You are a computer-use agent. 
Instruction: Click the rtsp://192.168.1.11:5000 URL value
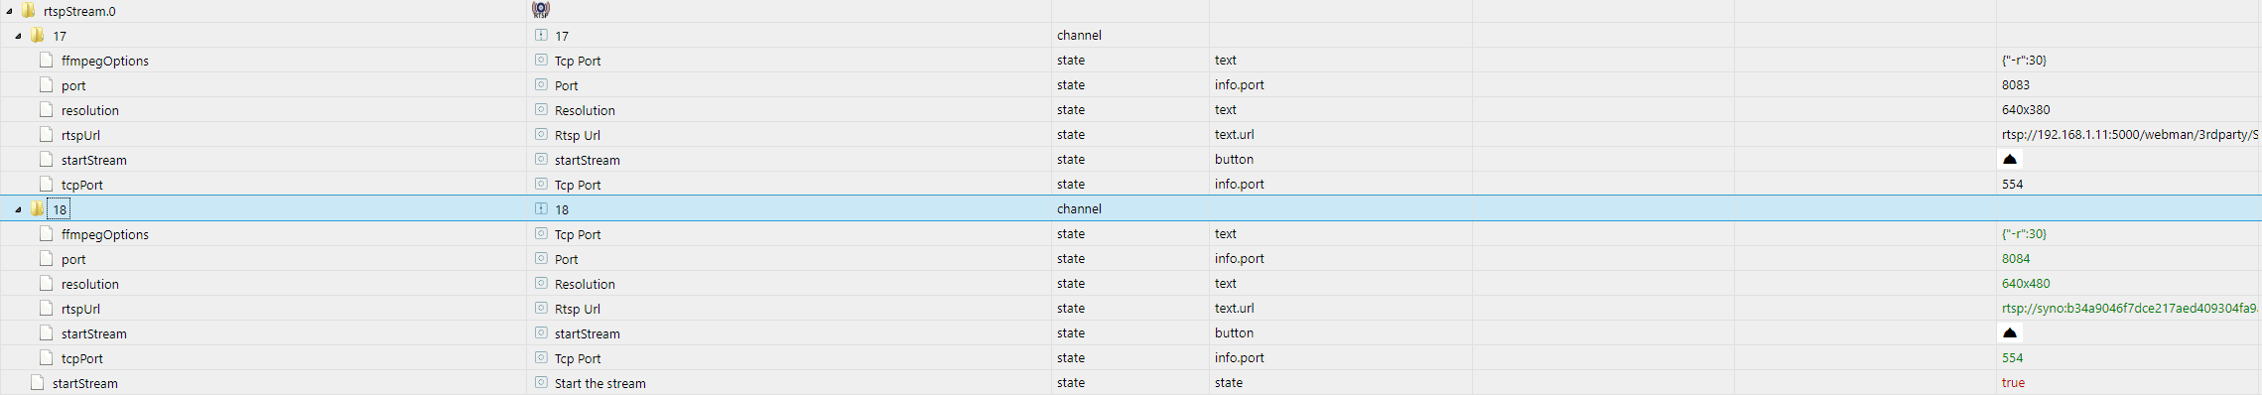point(2131,135)
